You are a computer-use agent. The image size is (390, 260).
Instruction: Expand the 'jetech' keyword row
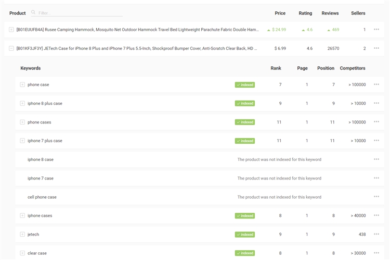coord(22,234)
